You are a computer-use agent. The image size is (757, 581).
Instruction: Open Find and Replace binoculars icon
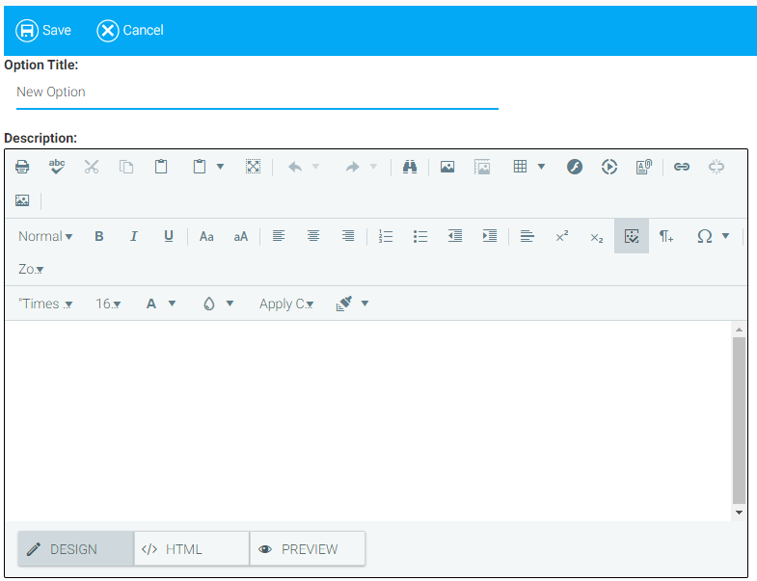pyautogui.click(x=409, y=167)
